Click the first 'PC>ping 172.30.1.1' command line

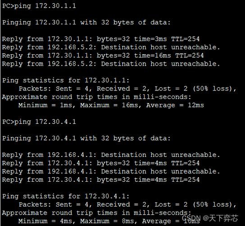tap(39, 6)
